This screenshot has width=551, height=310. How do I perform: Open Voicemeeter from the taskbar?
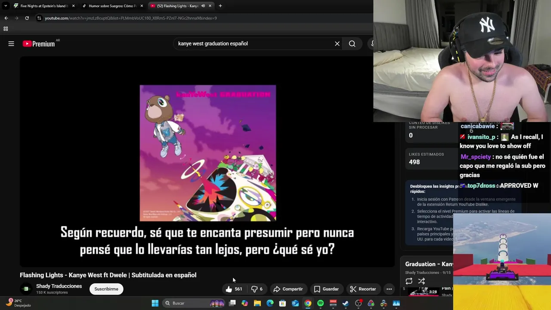[x=333, y=303]
